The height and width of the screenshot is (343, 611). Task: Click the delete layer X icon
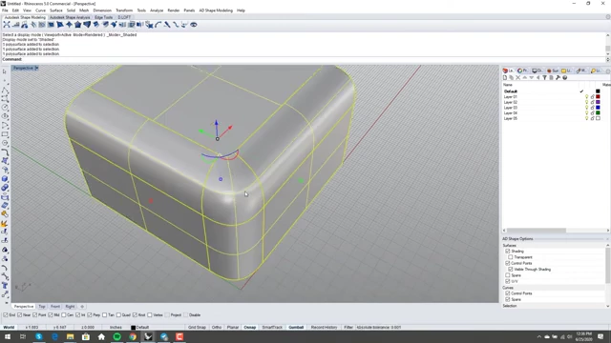click(517, 78)
